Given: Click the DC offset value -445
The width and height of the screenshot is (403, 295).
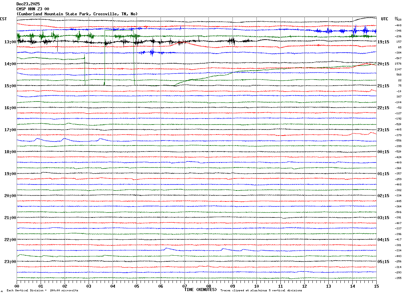Looking at the screenshot, I should click(398, 201).
